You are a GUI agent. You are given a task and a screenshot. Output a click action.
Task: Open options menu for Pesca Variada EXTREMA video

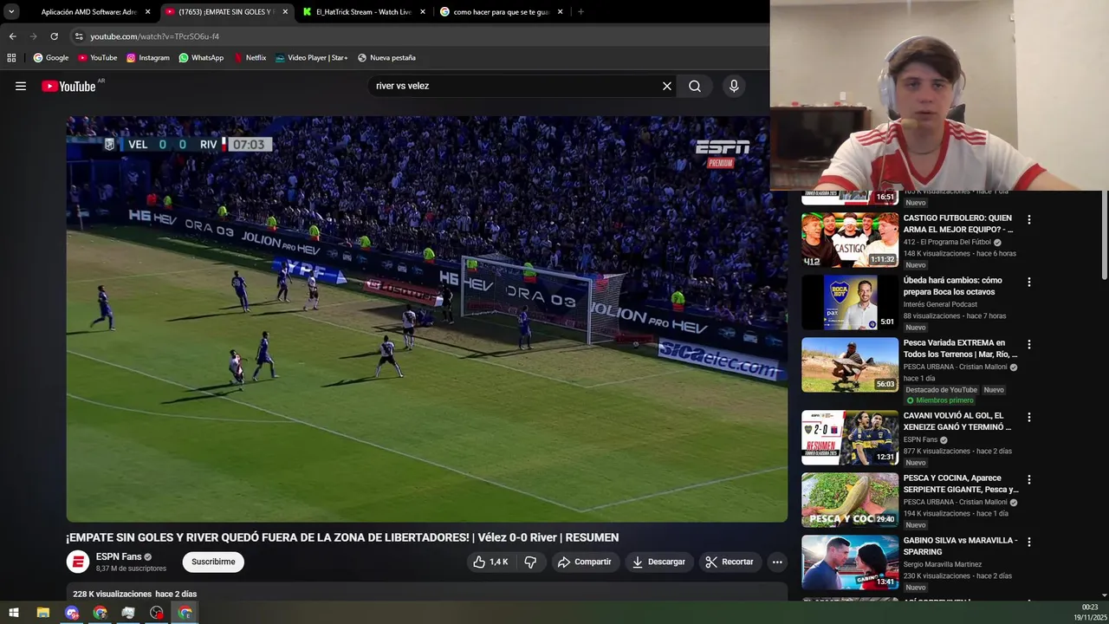[1029, 345]
